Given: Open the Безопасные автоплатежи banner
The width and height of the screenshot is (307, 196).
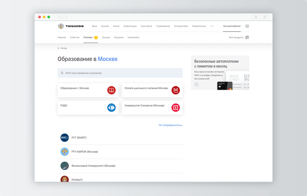Looking at the screenshot, I should tap(220, 73).
